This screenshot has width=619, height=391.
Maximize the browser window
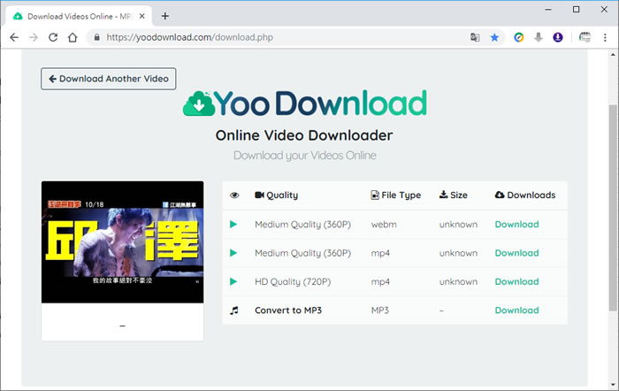pyautogui.click(x=576, y=10)
